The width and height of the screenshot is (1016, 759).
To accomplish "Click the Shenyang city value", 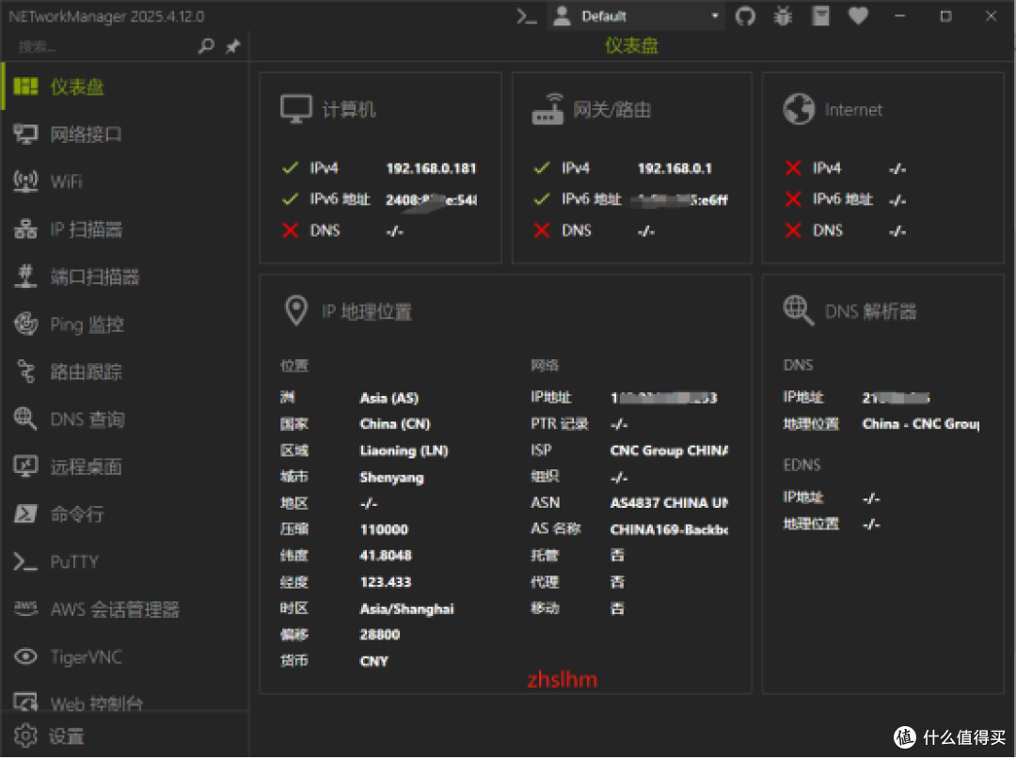I will click(392, 477).
